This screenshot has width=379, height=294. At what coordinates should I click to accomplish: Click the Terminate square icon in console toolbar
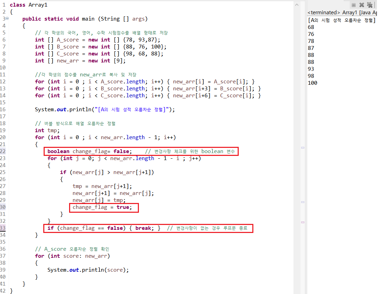tap(354, 5)
